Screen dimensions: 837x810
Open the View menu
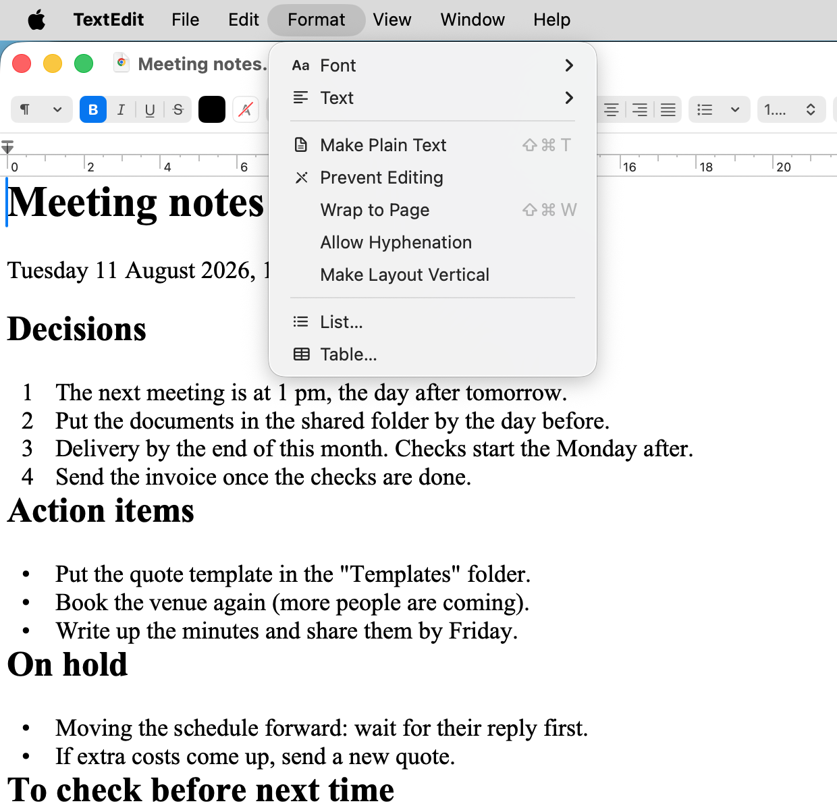tap(392, 20)
